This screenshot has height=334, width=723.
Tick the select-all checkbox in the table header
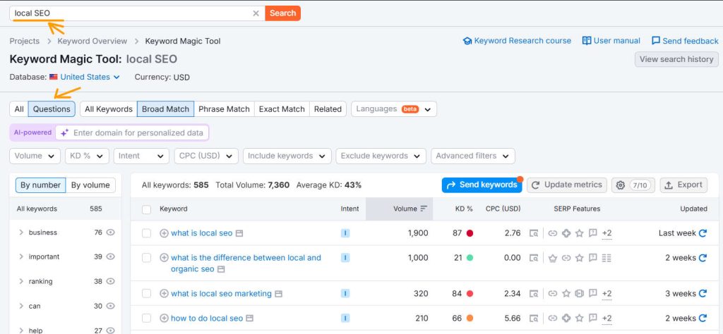pos(147,209)
